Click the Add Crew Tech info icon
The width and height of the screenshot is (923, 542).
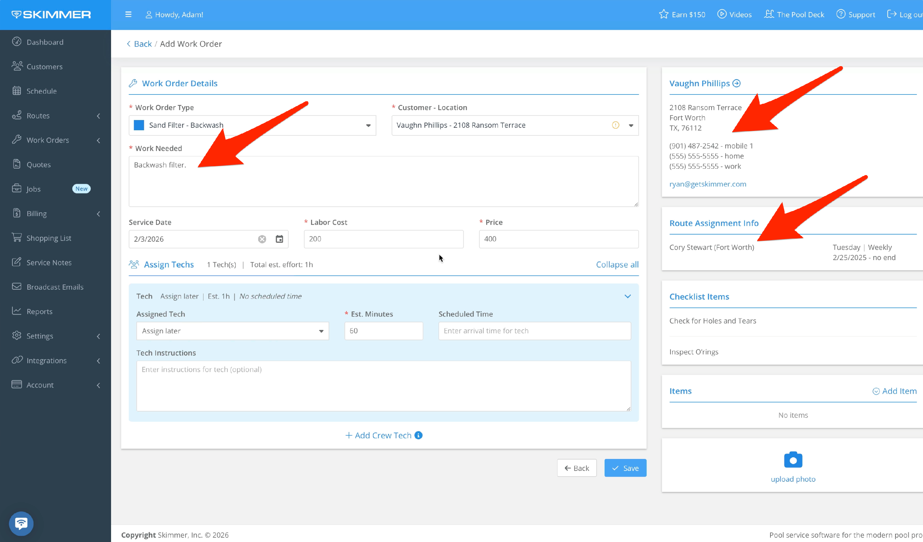[x=419, y=436]
